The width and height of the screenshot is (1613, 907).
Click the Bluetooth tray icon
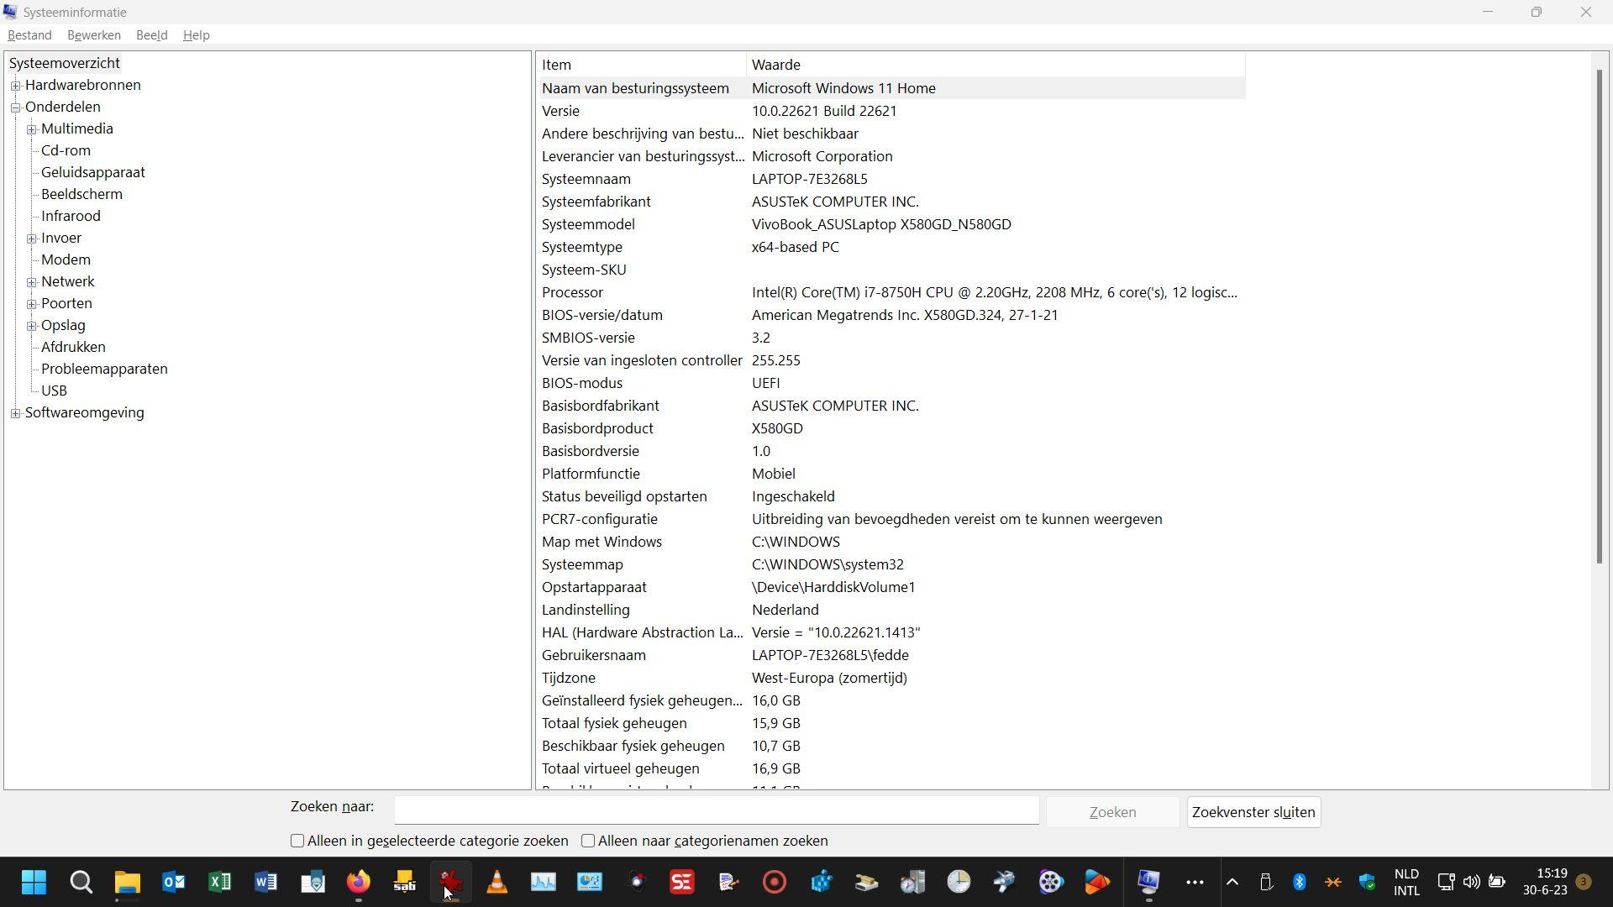pyautogui.click(x=1300, y=882)
